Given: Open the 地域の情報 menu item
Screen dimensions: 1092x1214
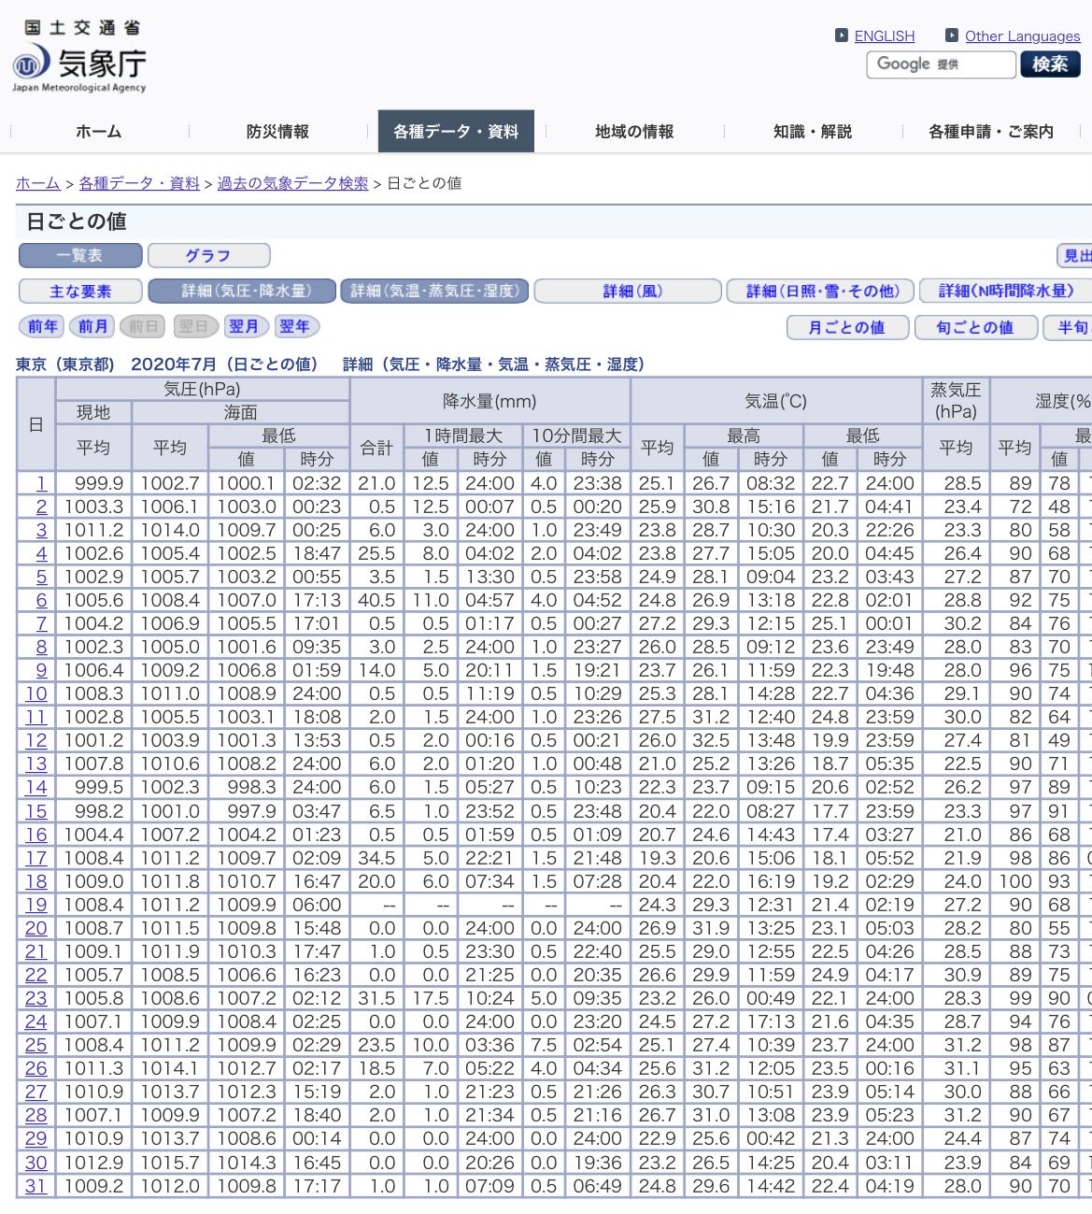Looking at the screenshot, I should (634, 132).
